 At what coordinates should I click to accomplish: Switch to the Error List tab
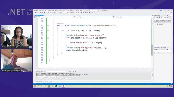coord(46,82)
